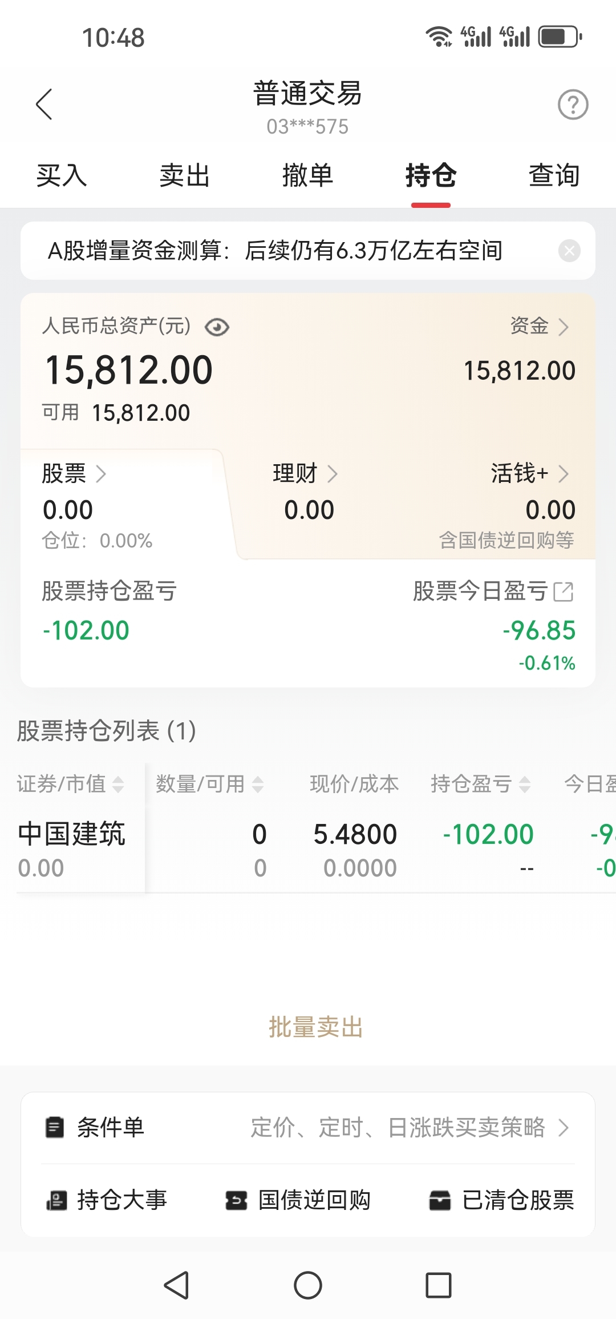The image size is (616, 1319).
Task: Sort holdings by 持仓盈亏 column
Action: (x=480, y=784)
